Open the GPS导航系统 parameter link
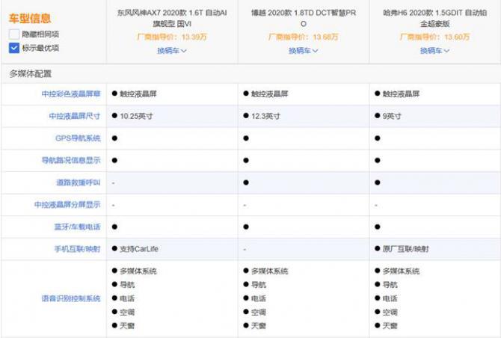501x338 pixels. point(78,138)
